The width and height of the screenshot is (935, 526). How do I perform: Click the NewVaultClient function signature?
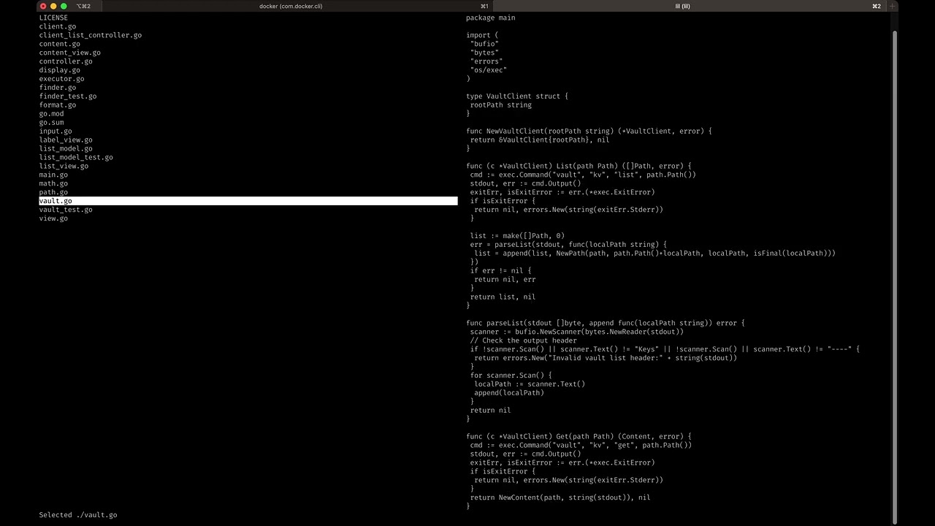click(589, 131)
